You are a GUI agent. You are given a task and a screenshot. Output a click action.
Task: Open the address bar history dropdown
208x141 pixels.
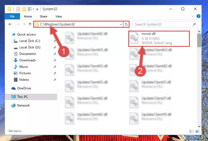point(121,24)
